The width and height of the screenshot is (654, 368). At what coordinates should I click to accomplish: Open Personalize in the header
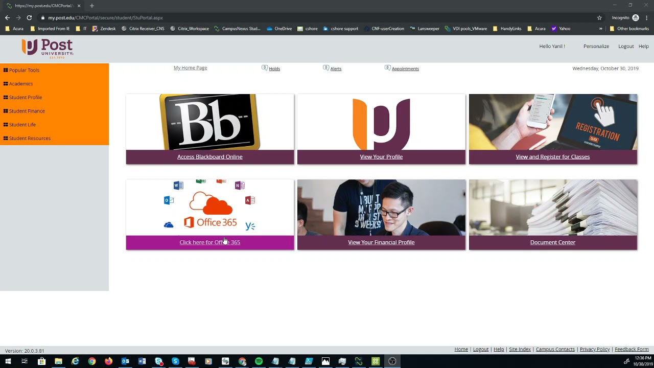point(596,47)
